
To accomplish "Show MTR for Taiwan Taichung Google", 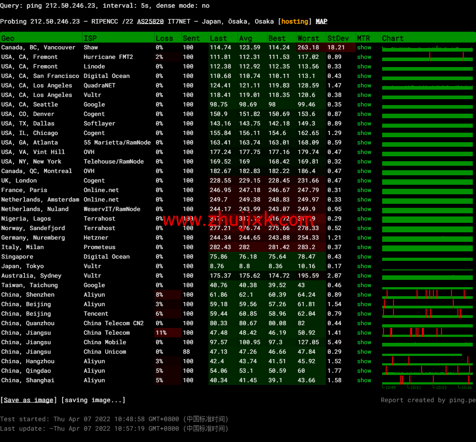I will pyautogui.click(x=364, y=285).
